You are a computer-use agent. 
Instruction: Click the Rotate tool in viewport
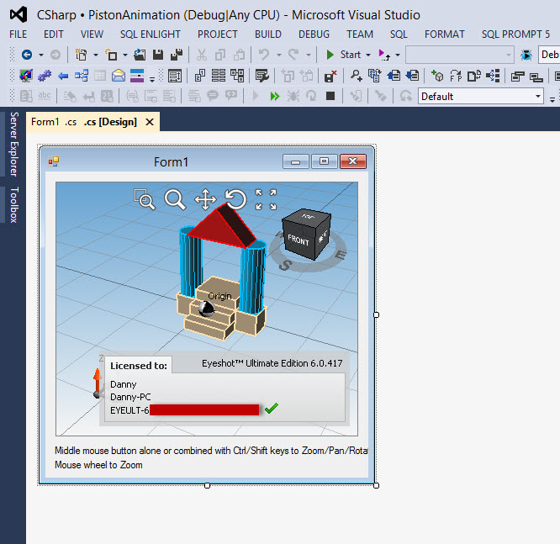click(x=235, y=199)
